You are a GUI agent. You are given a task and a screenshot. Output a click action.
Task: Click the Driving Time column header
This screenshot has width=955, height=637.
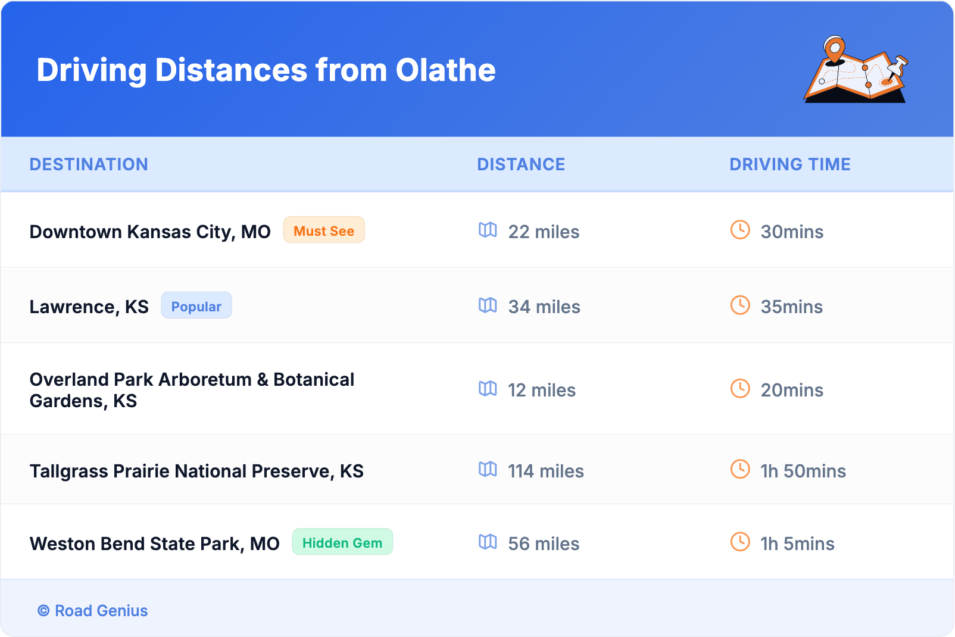click(x=789, y=164)
